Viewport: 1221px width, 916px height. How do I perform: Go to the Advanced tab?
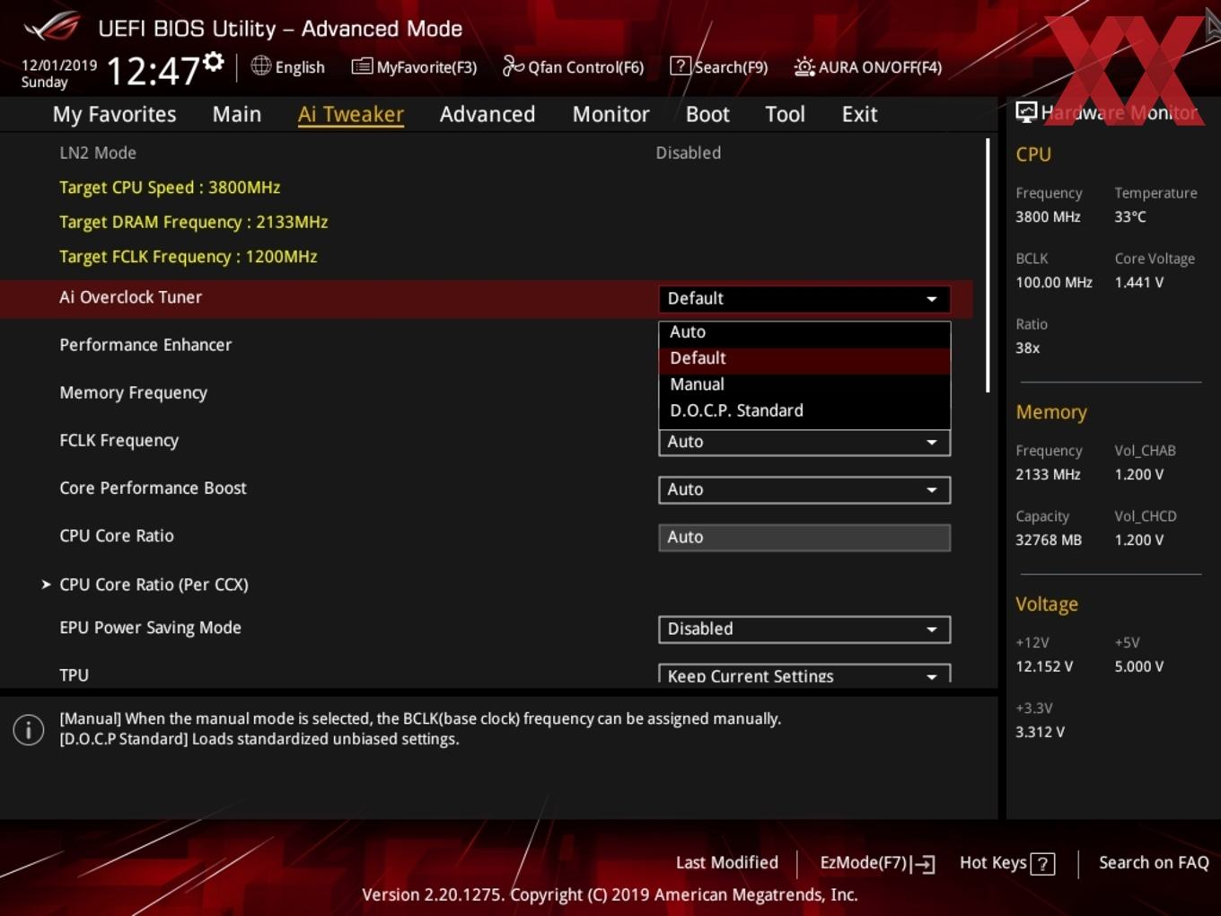(488, 114)
